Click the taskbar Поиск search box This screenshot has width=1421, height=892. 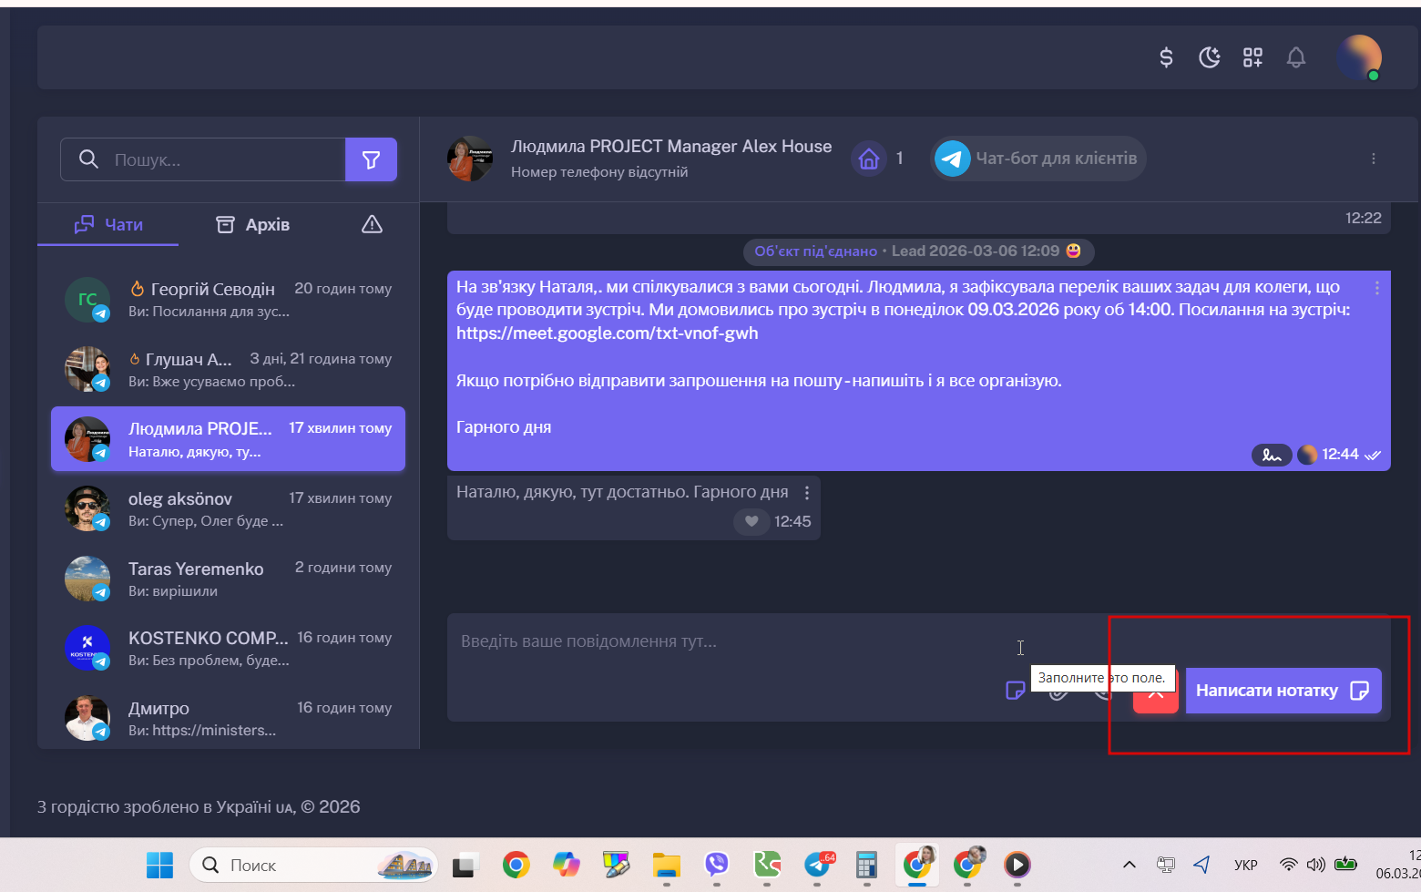click(312, 865)
